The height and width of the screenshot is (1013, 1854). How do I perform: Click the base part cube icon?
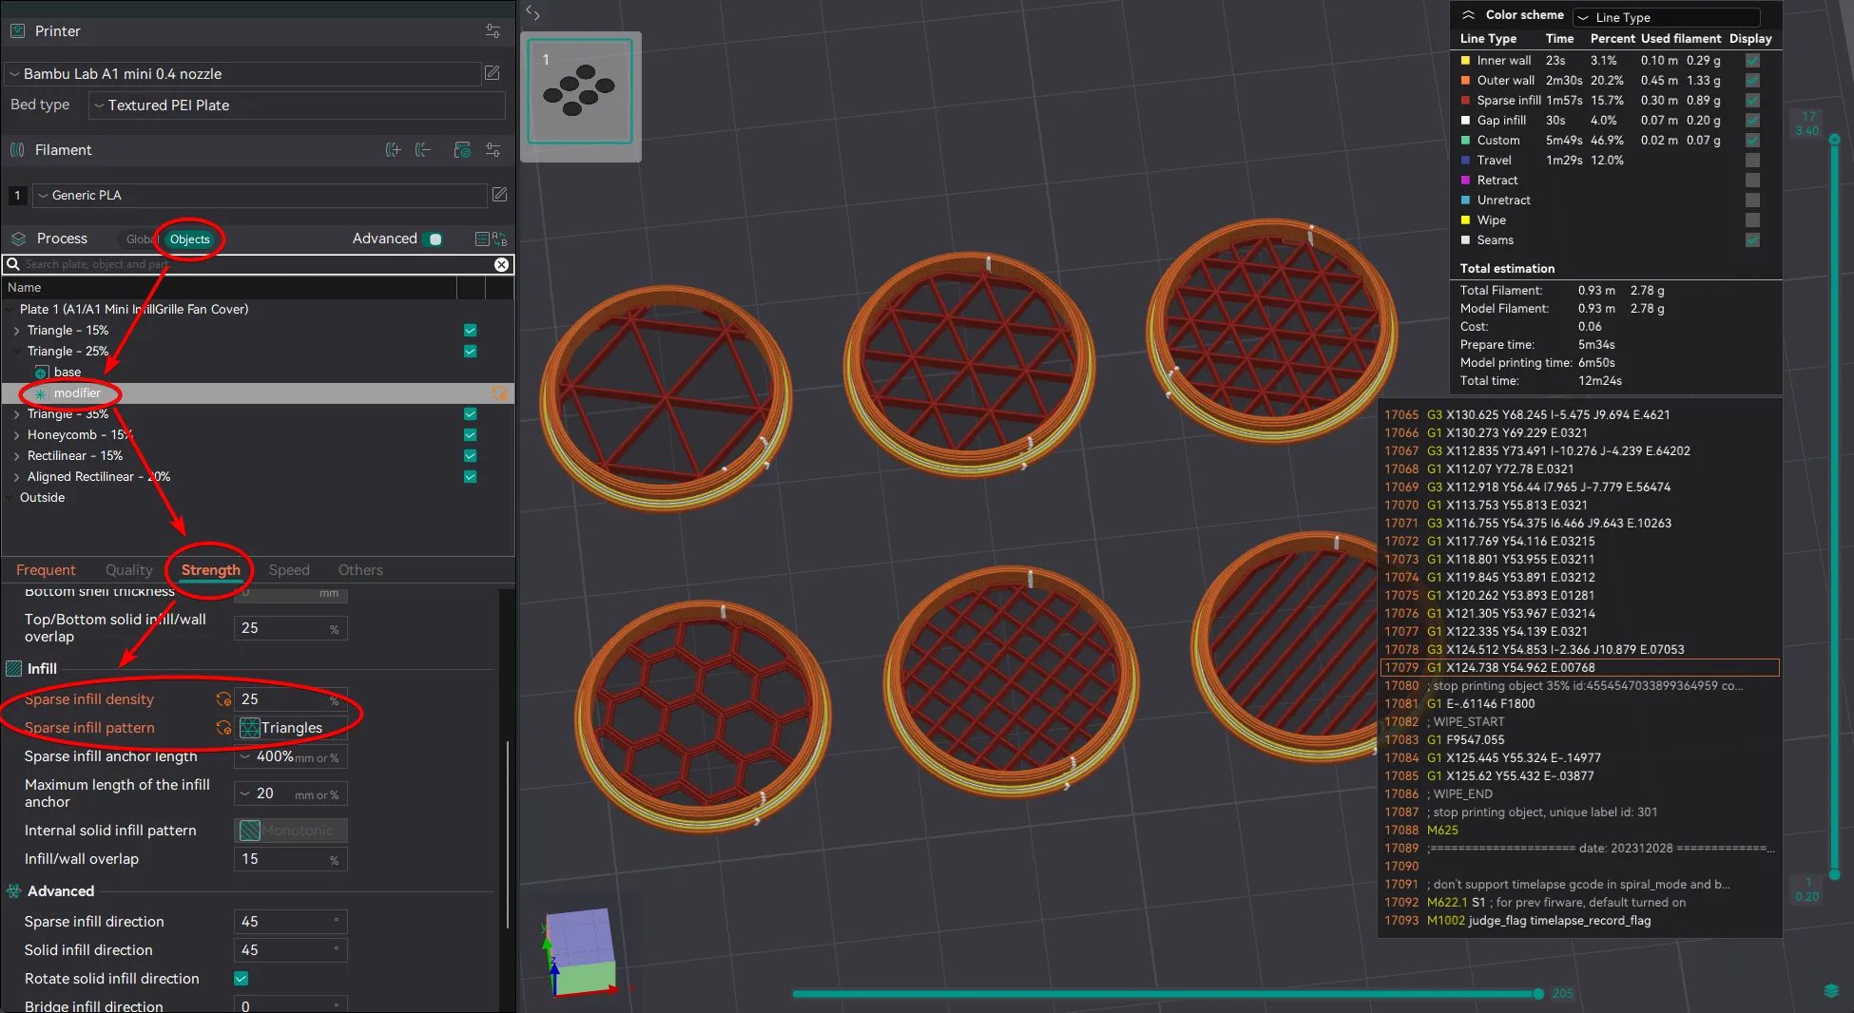(41, 373)
